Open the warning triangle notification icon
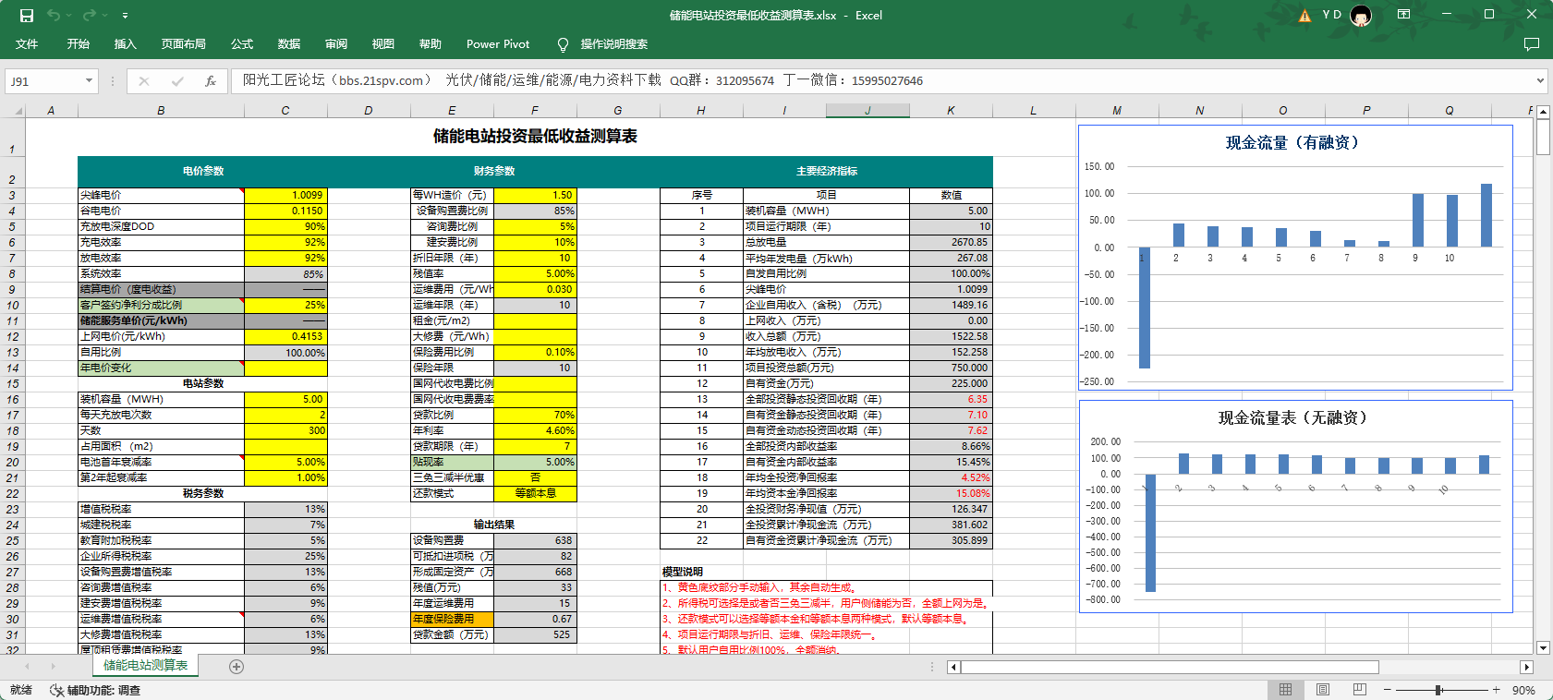Screen dimensions: 1553x700 point(1304,16)
